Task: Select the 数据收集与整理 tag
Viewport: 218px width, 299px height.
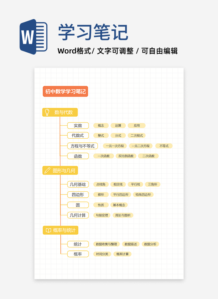Action: (x=106, y=244)
